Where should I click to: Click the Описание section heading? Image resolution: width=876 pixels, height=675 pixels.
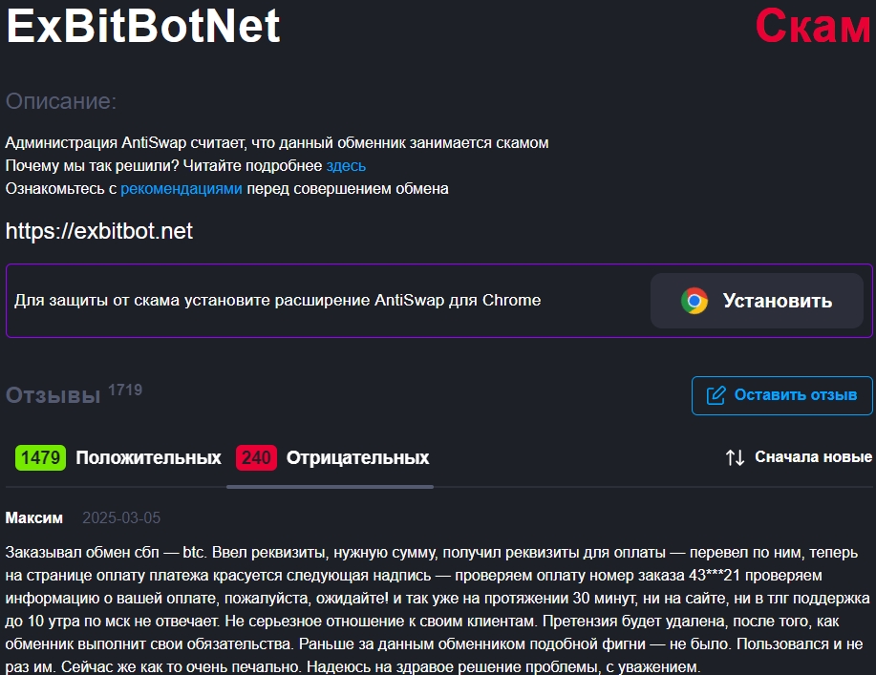61,101
